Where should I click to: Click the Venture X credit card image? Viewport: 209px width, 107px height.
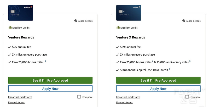[x=129, y=13]
